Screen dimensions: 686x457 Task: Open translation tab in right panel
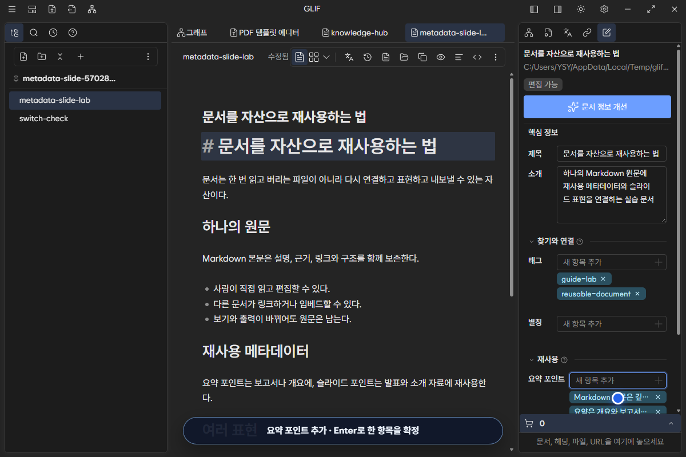pyautogui.click(x=568, y=33)
